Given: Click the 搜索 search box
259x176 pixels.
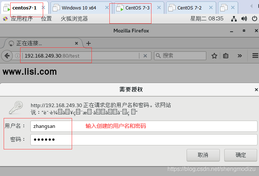Looking at the screenshot, I should (180, 56).
